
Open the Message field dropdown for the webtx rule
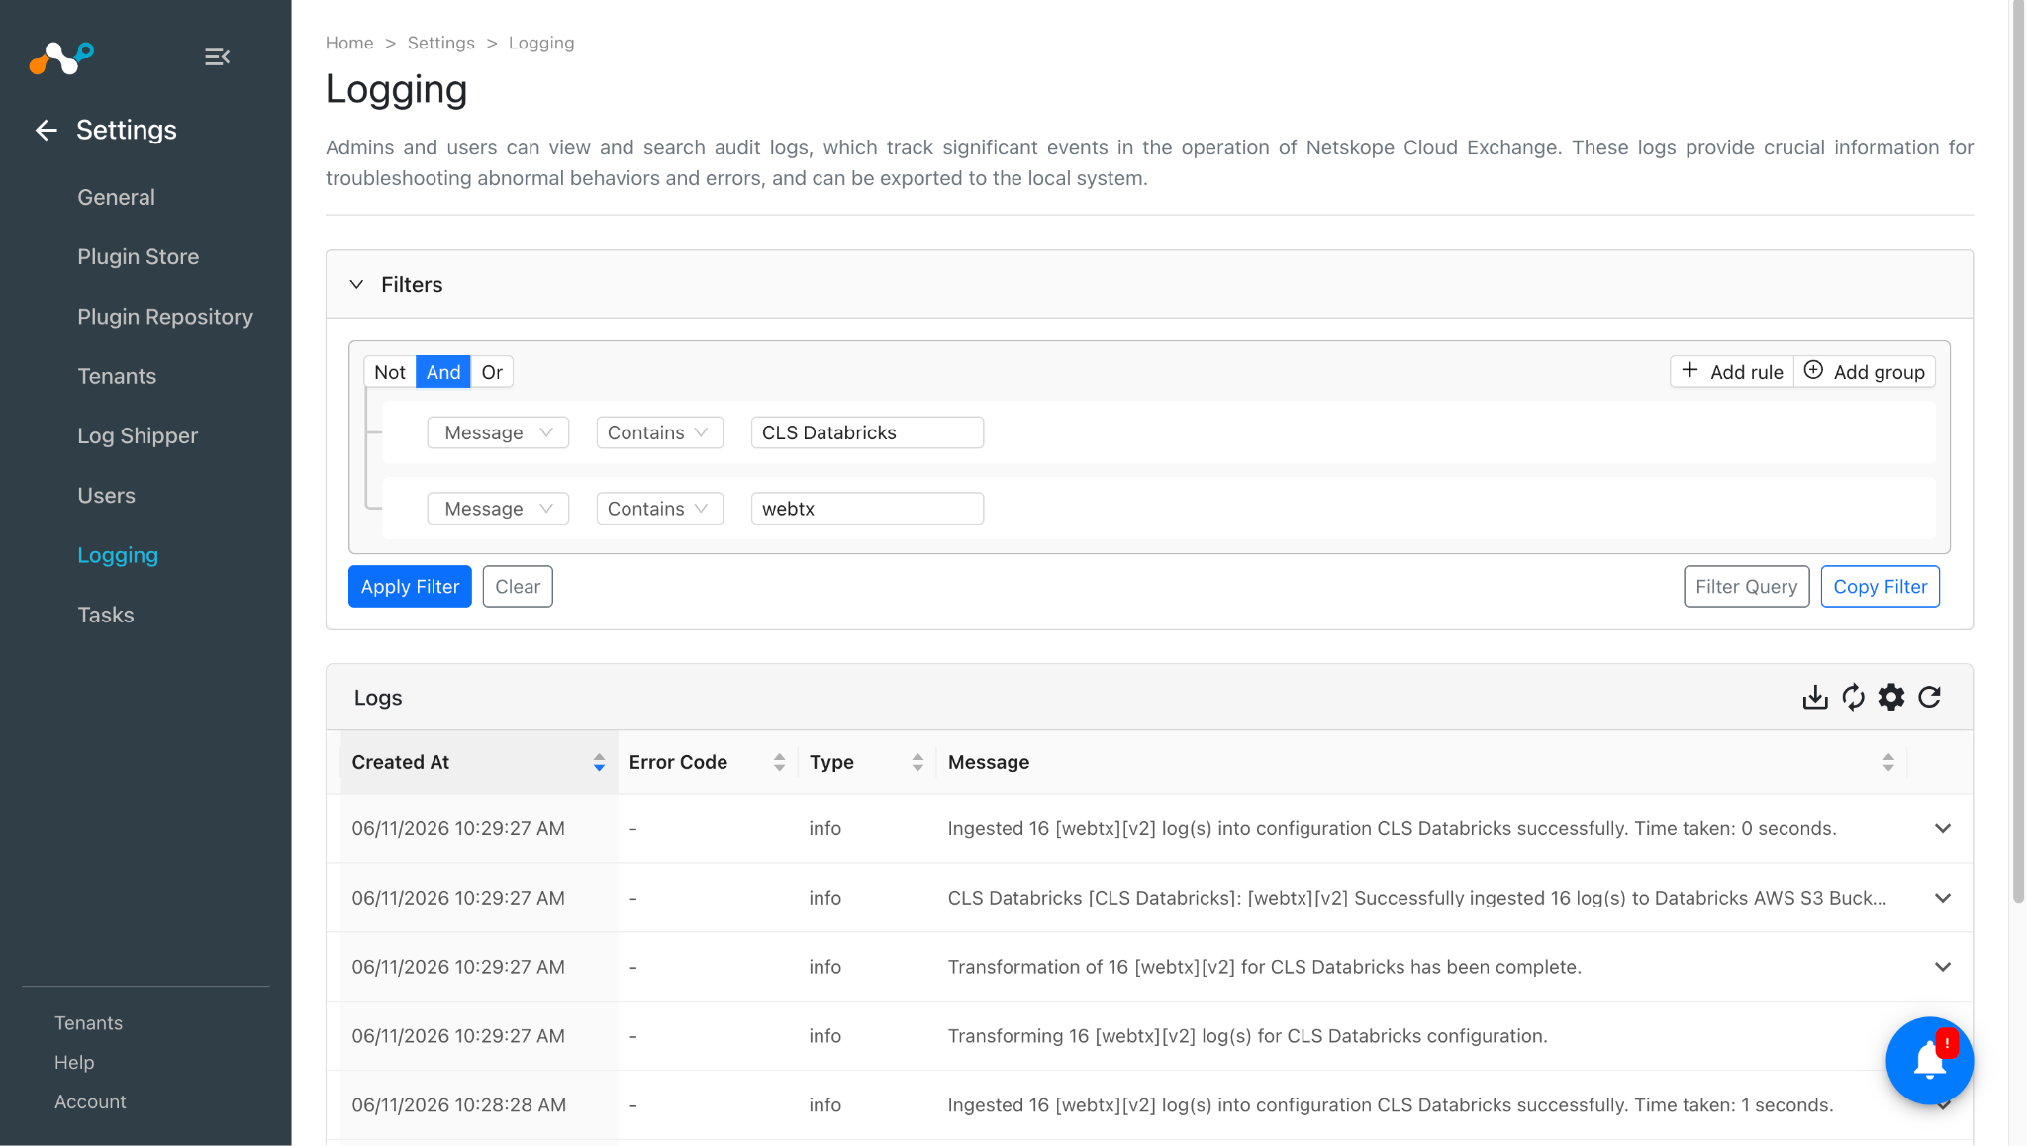click(498, 509)
